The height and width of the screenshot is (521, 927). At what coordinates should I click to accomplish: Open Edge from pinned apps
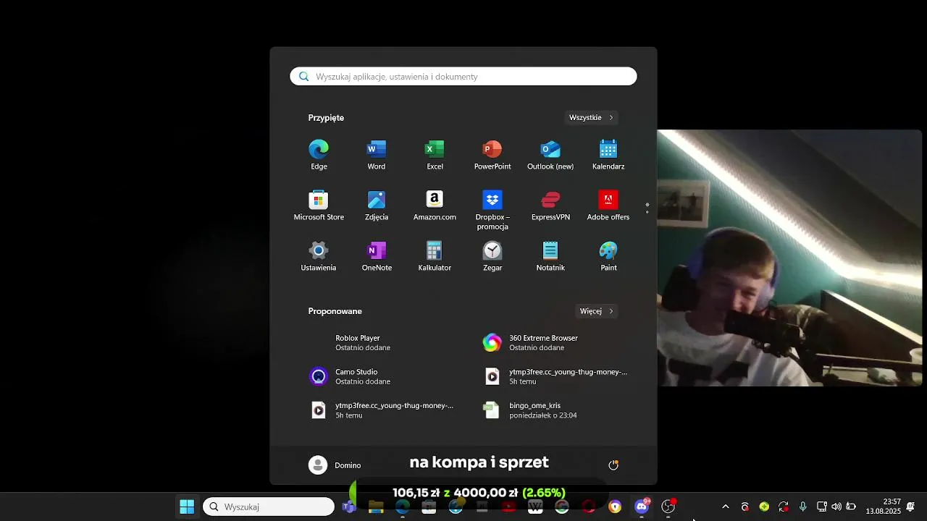pyautogui.click(x=319, y=155)
